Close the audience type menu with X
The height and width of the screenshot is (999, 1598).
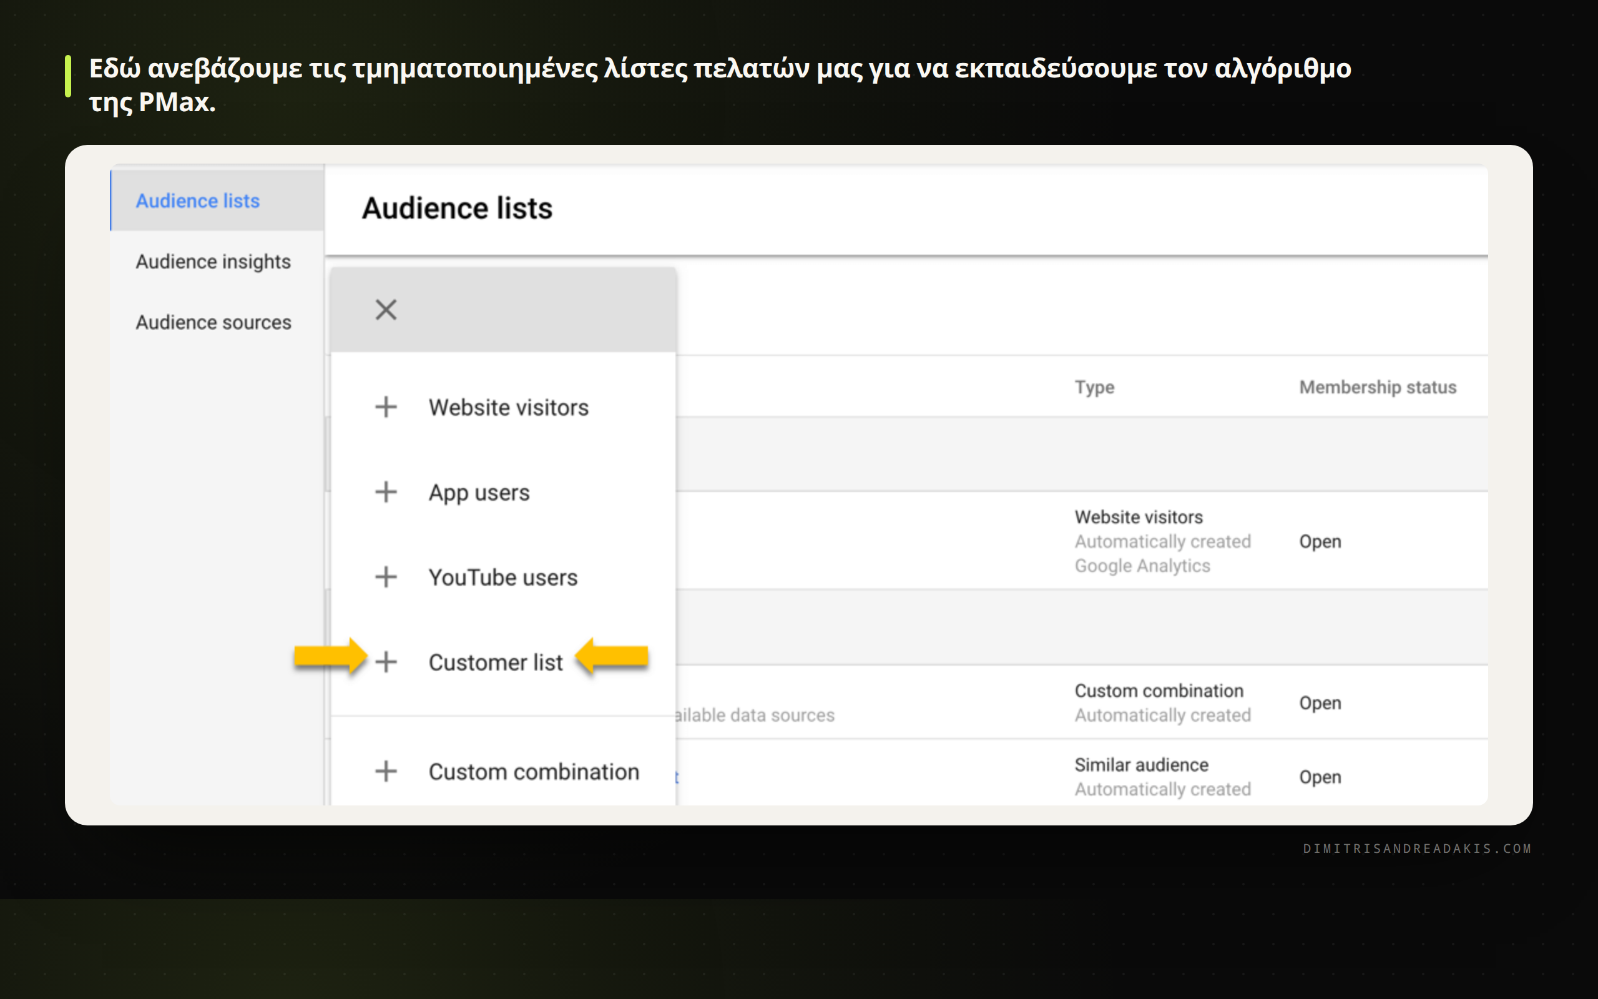pos(386,309)
